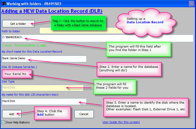Viewport: 196px width, 129px height.
Task: Click 'My short name for this Data Location Record' label
Action: 32,52
